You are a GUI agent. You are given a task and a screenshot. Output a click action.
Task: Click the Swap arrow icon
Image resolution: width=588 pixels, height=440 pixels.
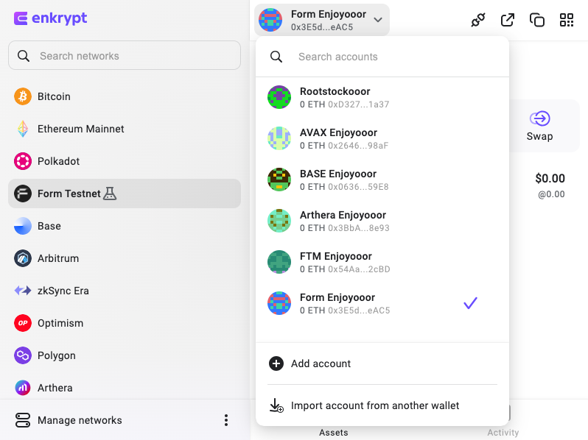pos(539,118)
